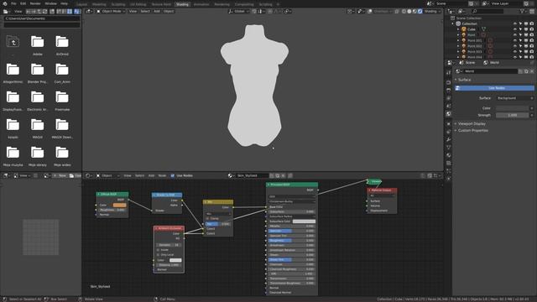Collapse the Collection tree in outliner
The height and width of the screenshot is (302, 537).
point(453,23)
